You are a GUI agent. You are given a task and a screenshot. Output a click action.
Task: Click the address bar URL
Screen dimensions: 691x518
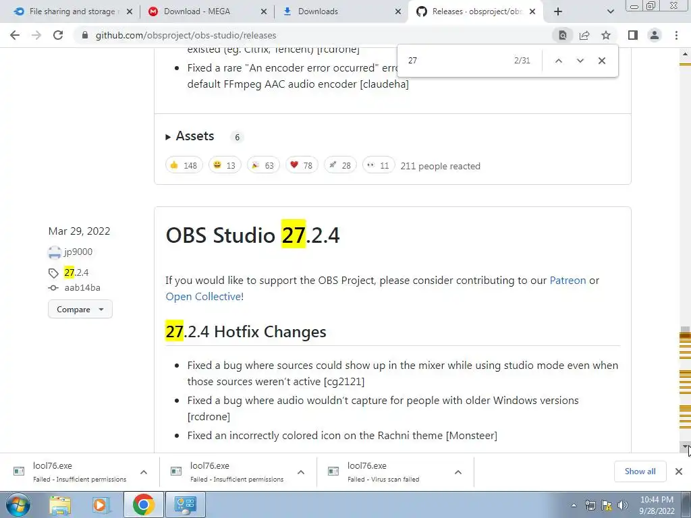[x=186, y=35]
